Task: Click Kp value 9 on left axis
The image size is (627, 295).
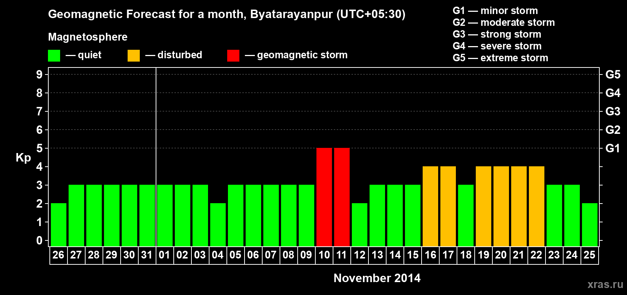Action: click(39, 74)
